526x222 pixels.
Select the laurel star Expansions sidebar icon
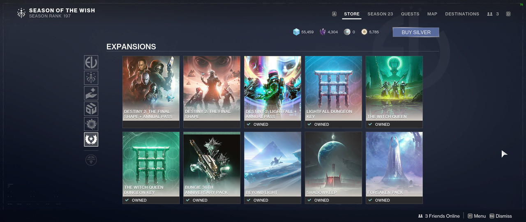tap(91, 139)
